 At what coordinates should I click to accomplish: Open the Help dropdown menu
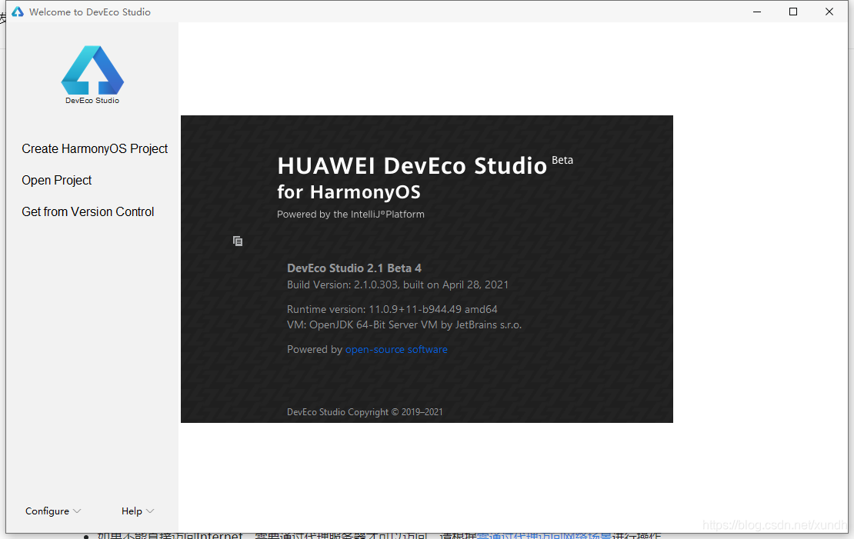click(138, 511)
